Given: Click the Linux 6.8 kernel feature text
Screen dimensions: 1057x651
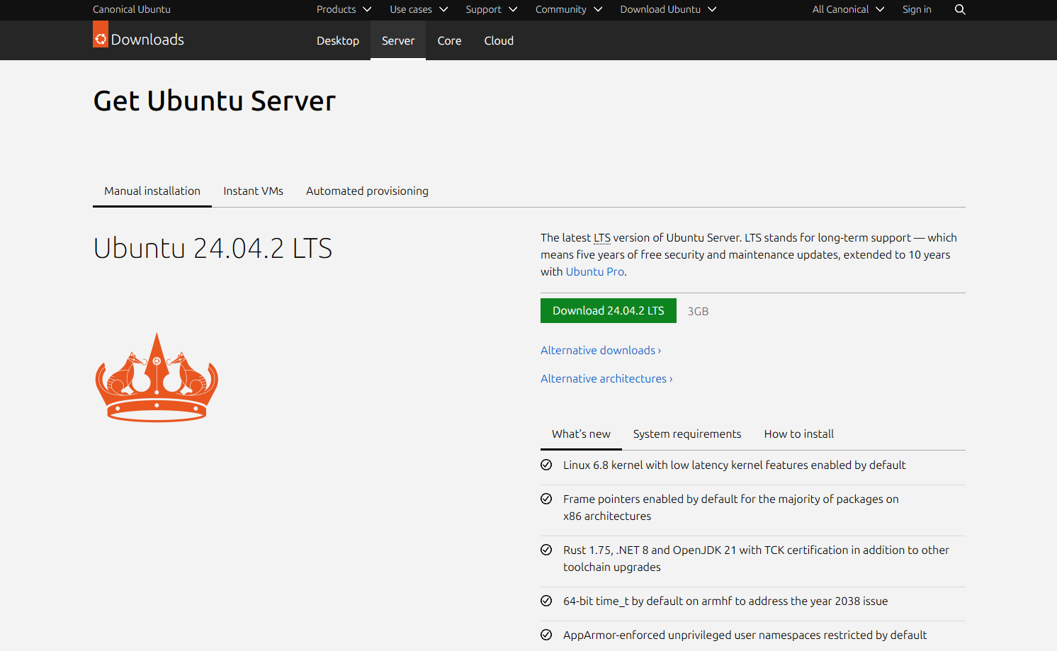Looking at the screenshot, I should pyautogui.click(x=734, y=465).
